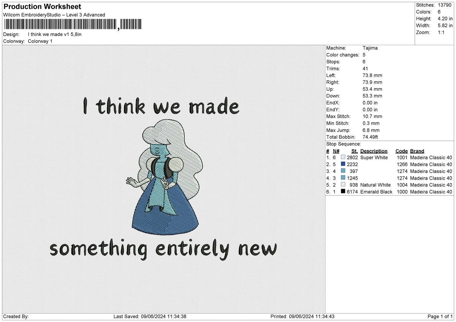The height and width of the screenshot is (322, 456).
Task: Click the 'EndY:' value '0.00 in'
Action: click(370, 109)
